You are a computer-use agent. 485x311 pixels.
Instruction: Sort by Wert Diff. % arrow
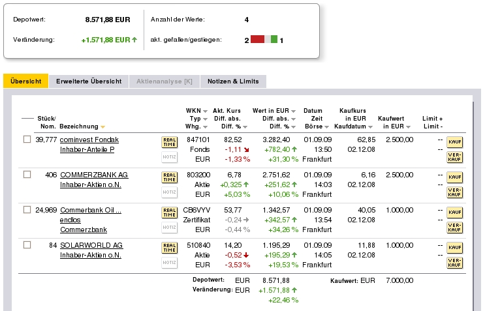(x=293, y=127)
